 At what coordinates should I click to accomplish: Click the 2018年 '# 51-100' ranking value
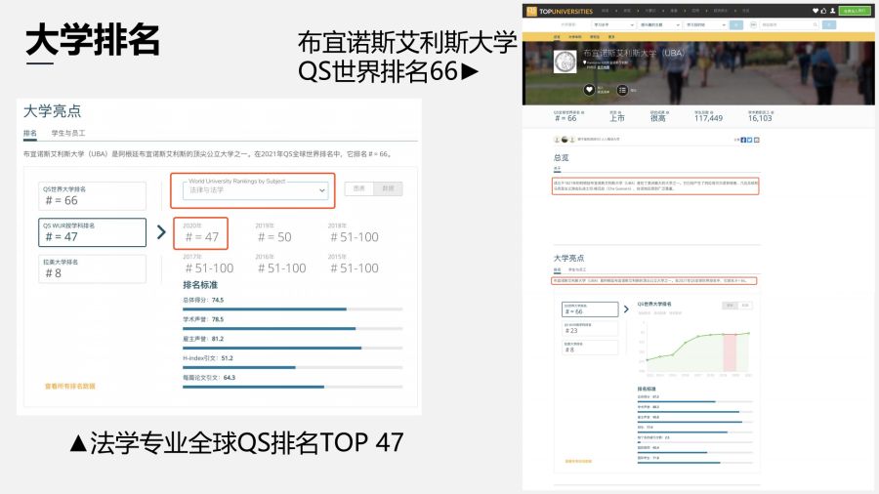(355, 237)
